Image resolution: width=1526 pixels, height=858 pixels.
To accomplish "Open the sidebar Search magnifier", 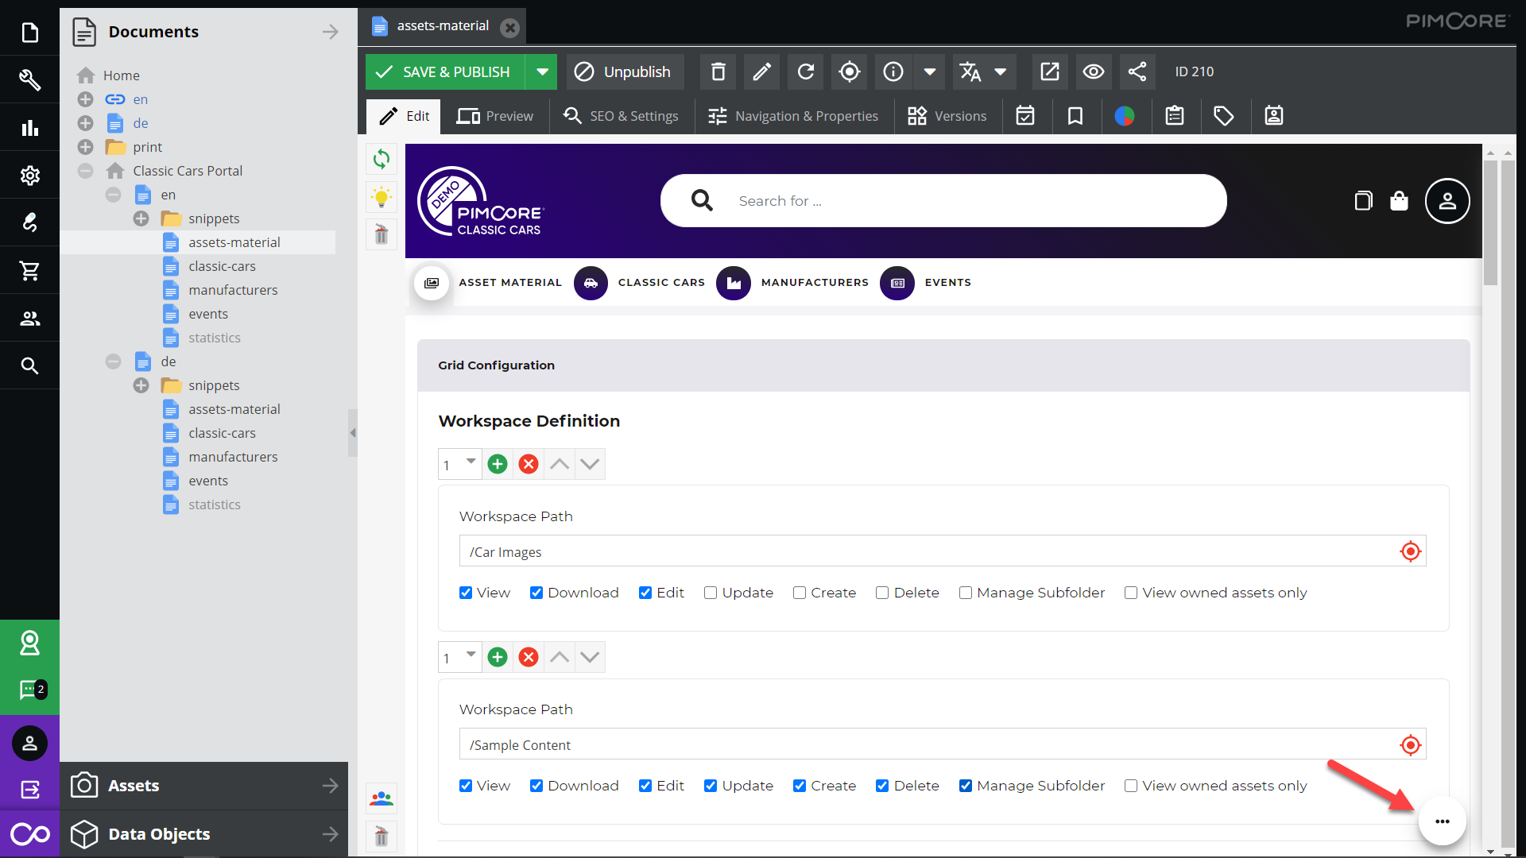I will pos(29,365).
